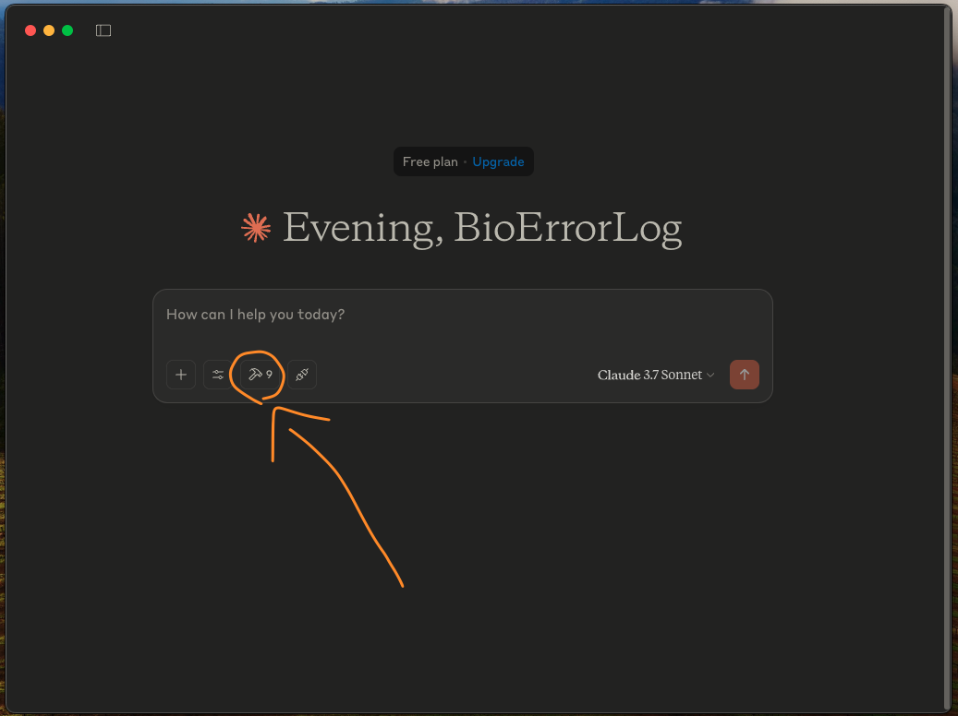The image size is (958, 716).
Task: Open the plus attachment menu
Action: [x=181, y=375]
